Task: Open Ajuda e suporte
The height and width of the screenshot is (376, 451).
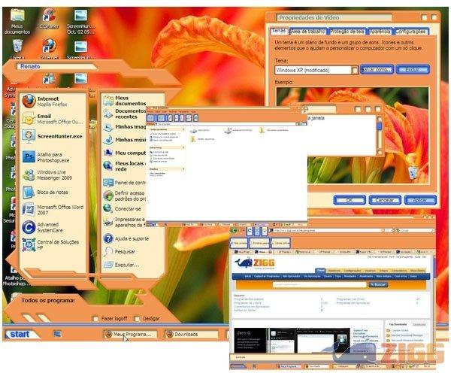Action: [x=126, y=238]
